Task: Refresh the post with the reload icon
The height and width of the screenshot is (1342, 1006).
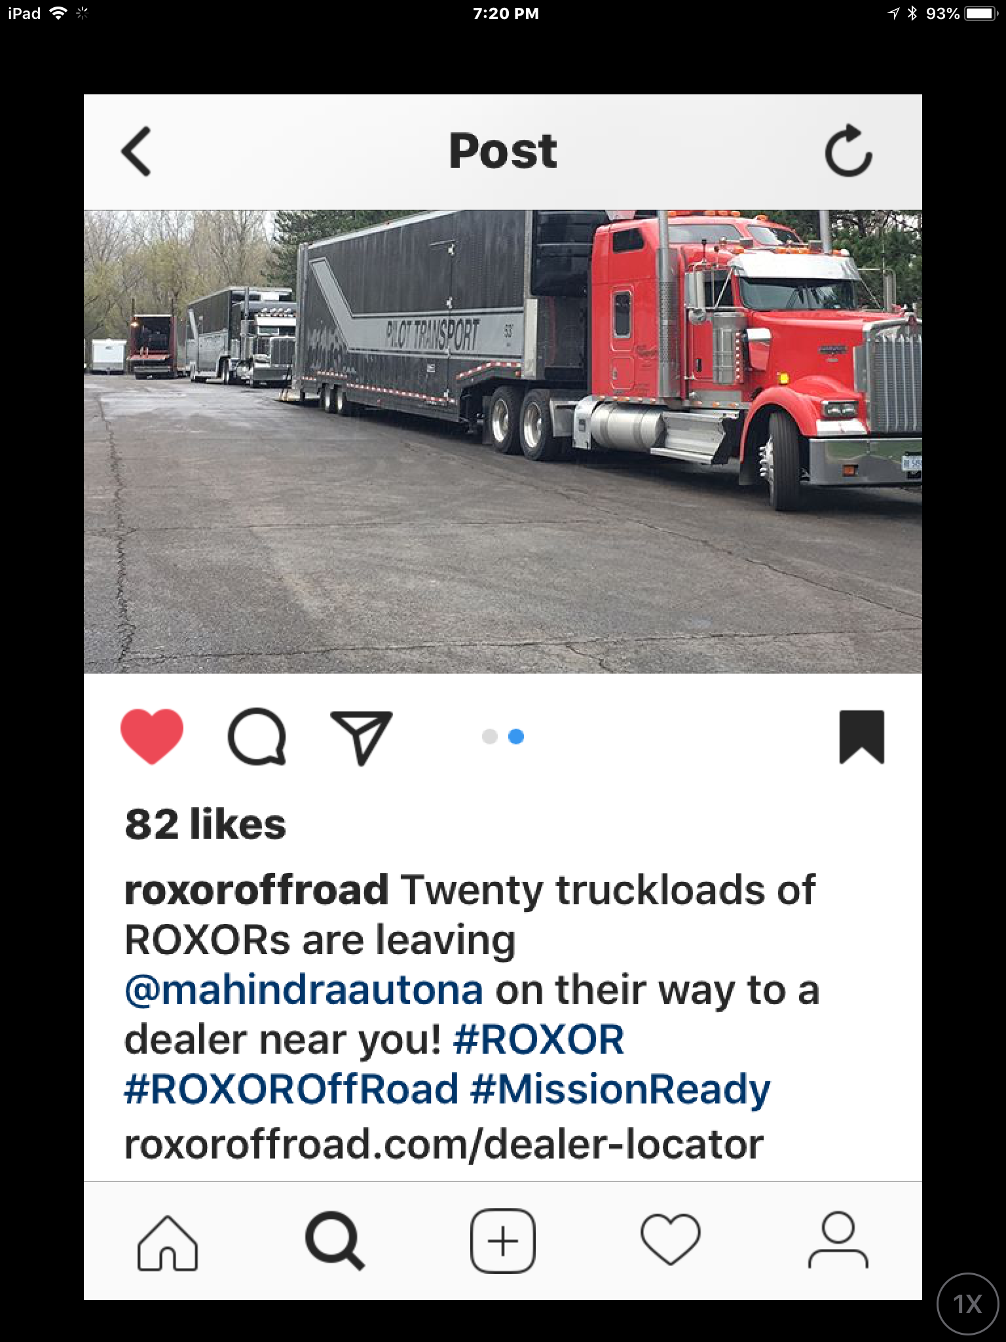Action: [848, 151]
